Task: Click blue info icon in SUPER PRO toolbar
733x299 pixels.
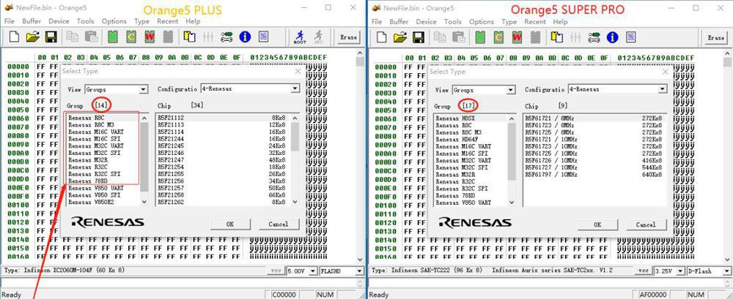Action: [612, 37]
